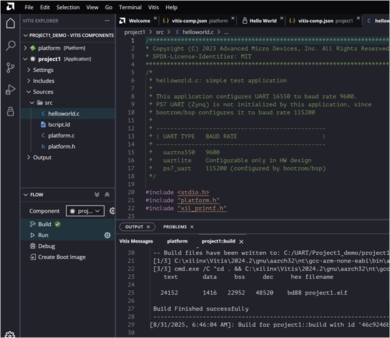The height and width of the screenshot is (338, 390).
Task: Open the Go menu
Action: pyautogui.click(x=109, y=7)
